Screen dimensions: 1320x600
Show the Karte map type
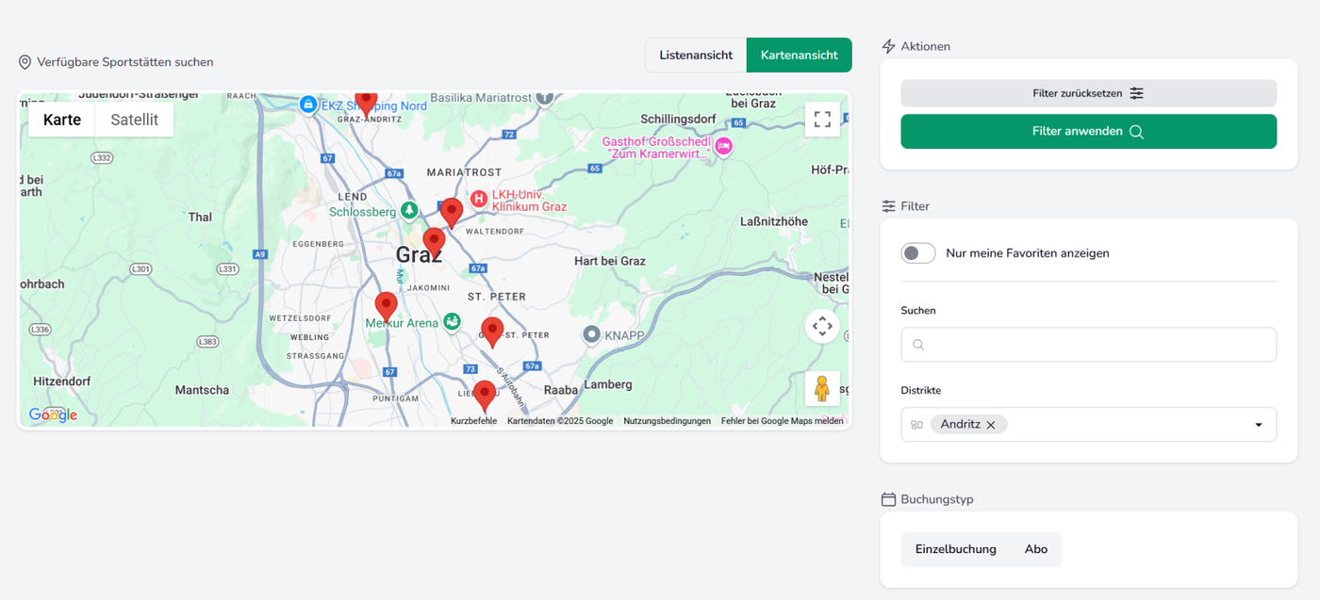[x=62, y=120]
